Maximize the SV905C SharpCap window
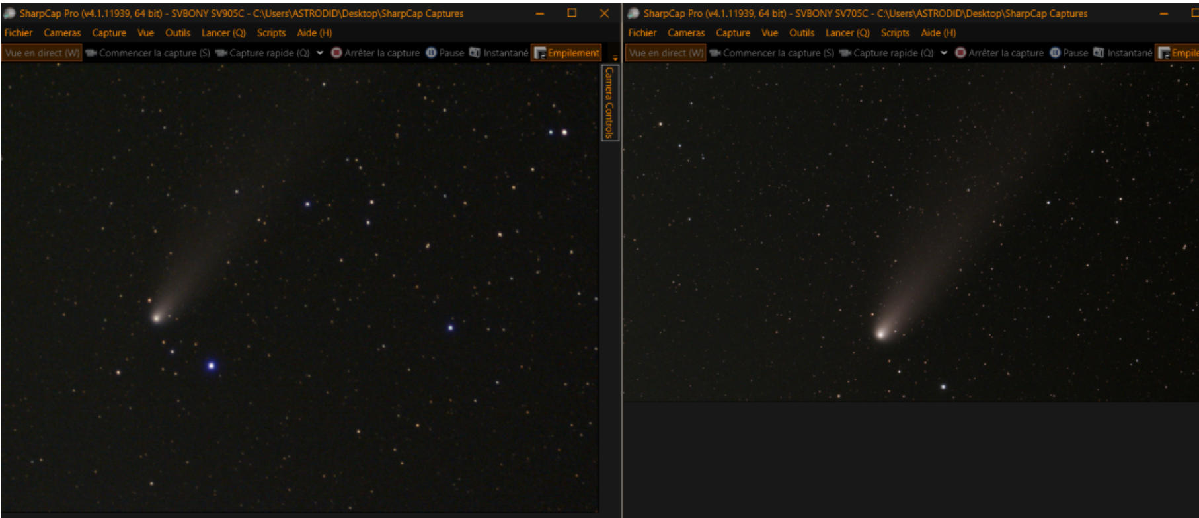 (572, 13)
